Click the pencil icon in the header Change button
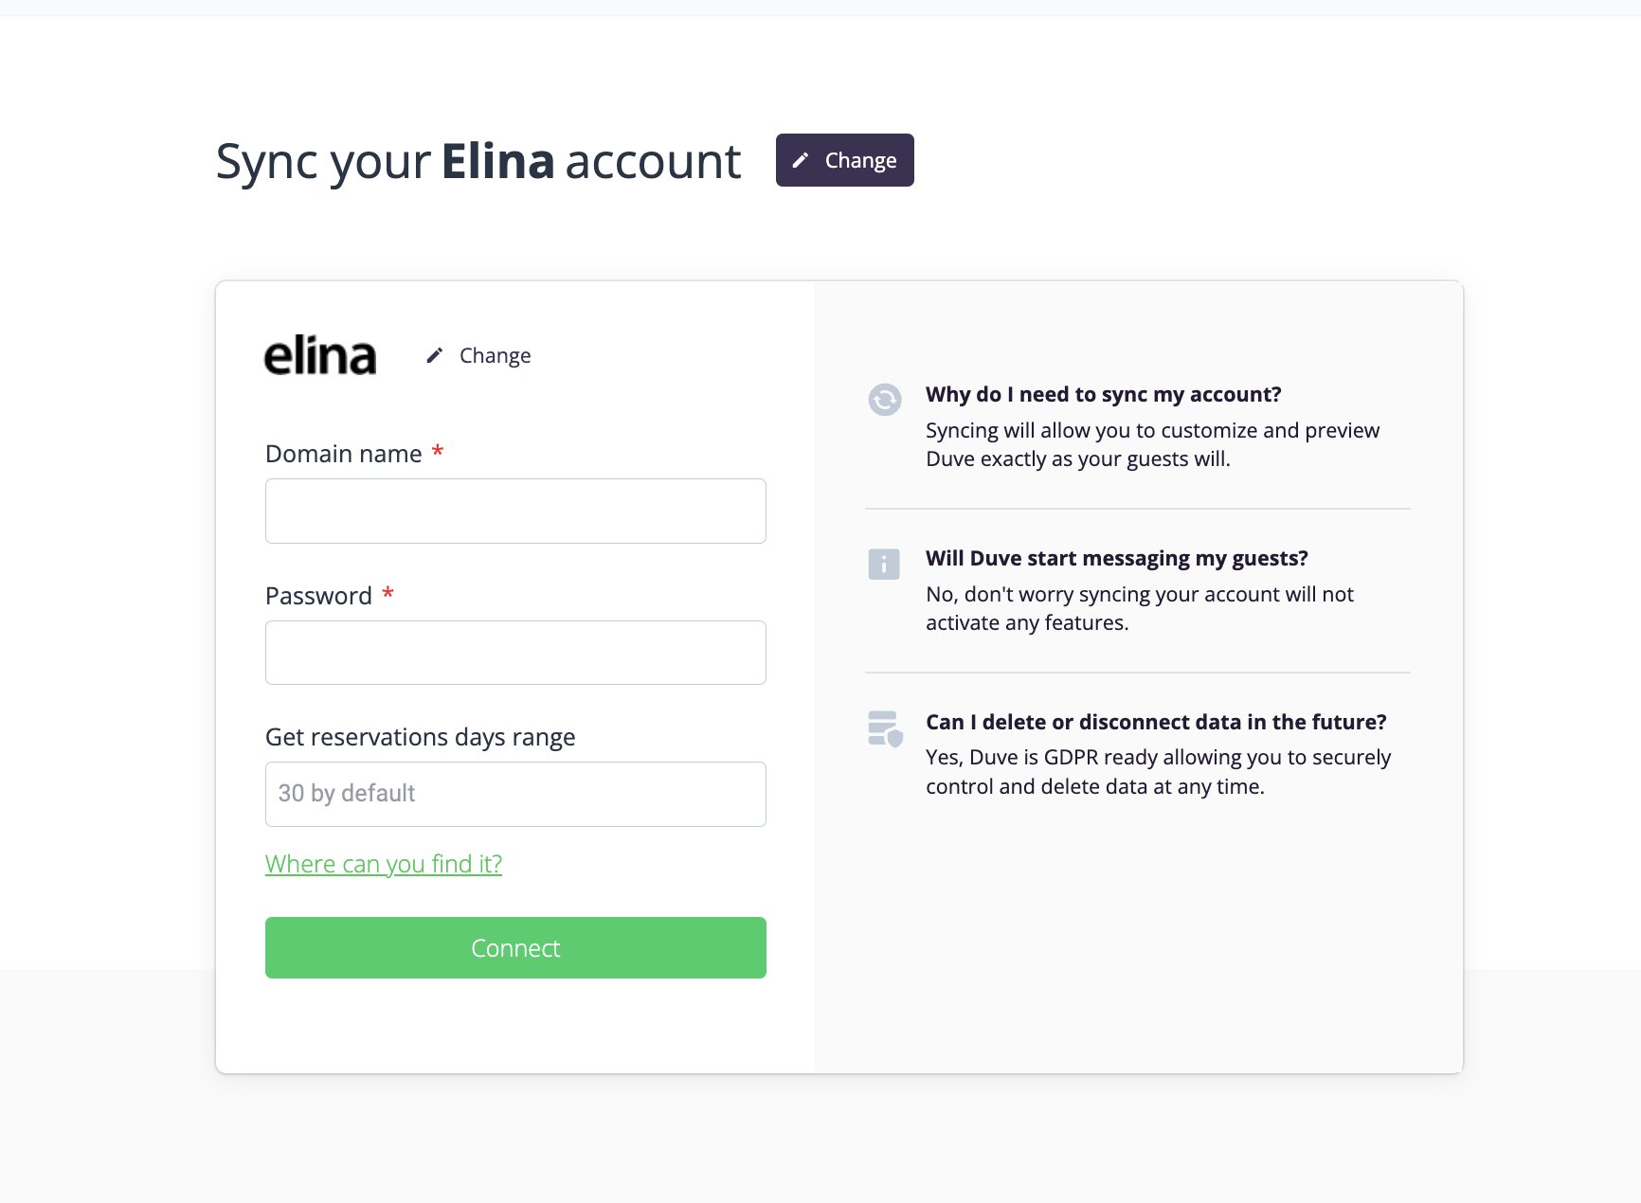 801,160
